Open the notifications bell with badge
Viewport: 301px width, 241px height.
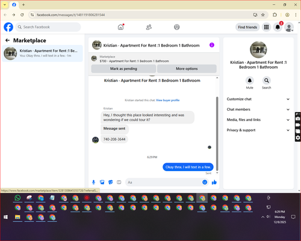pos(278,27)
